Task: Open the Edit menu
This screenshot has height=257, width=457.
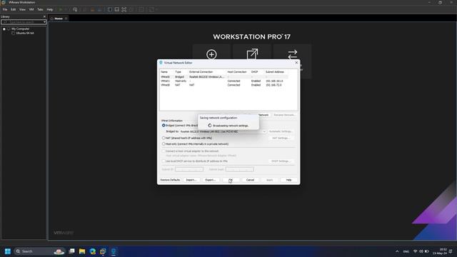Action: point(14,9)
